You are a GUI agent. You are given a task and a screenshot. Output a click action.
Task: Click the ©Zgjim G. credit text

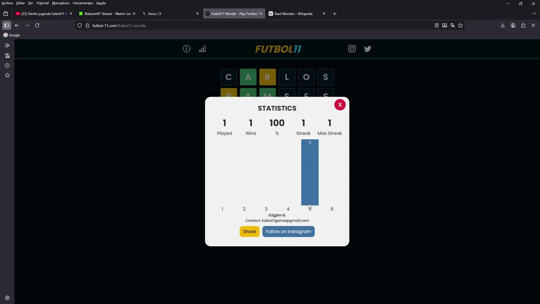[277, 215]
